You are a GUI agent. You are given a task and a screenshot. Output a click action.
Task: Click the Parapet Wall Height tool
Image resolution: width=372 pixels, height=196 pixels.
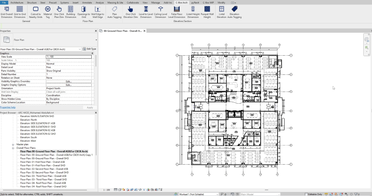(x=207, y=12)
